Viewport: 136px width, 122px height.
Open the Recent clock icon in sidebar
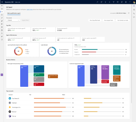[2, 15]
